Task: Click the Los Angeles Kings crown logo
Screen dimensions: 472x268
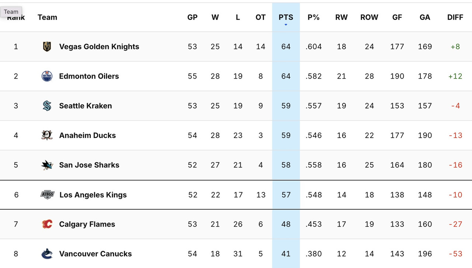Action: (x=47, y=195)
